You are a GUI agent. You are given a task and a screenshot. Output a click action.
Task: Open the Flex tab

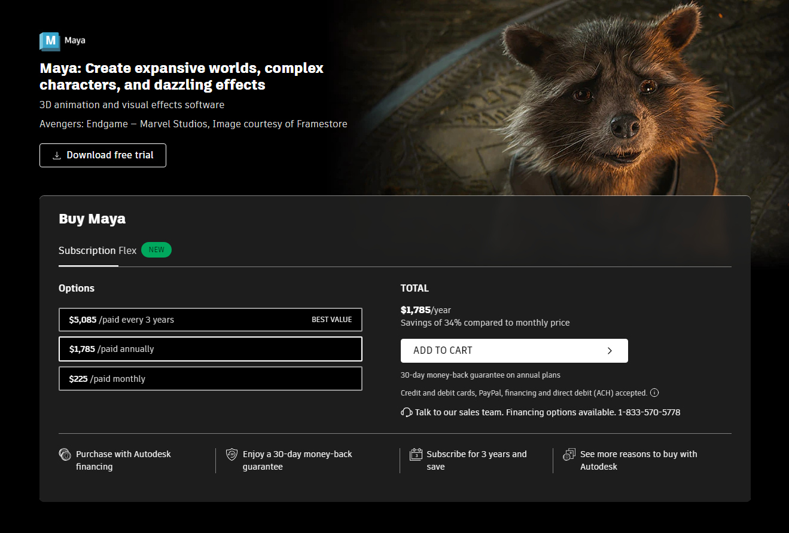(127, 250)
